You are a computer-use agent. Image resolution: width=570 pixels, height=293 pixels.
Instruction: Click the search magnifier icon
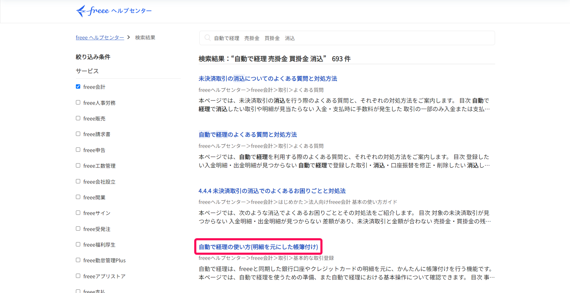pyautogui.click(x=207, y=38)
